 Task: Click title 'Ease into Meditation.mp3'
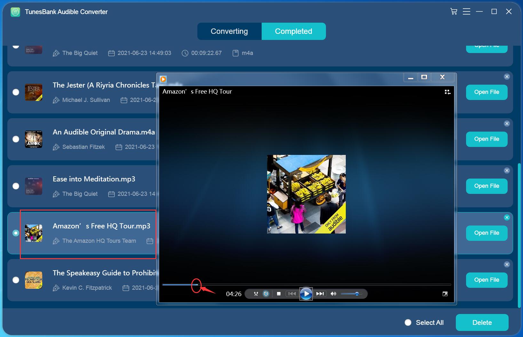[94, 179]
